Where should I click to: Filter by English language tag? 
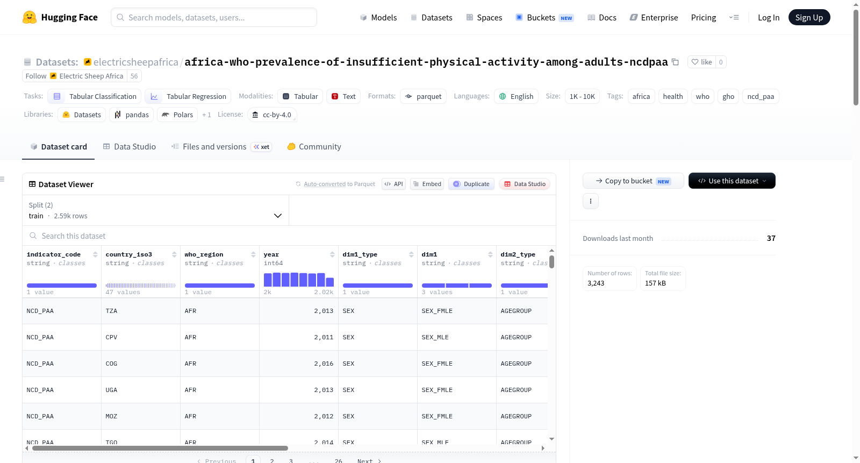click(x=517, y=96)
